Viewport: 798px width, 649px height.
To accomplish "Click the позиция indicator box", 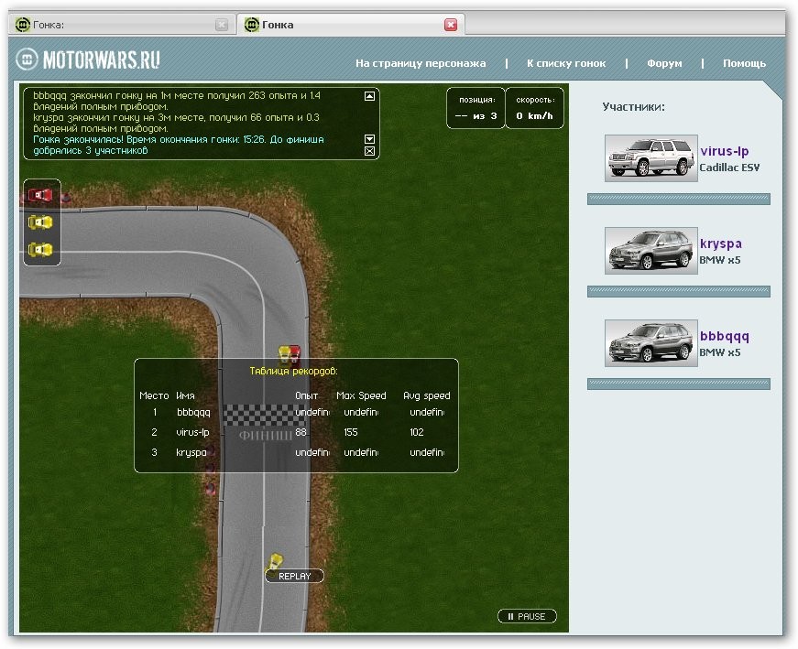I will pyautogui.click(x=476, y=108).
